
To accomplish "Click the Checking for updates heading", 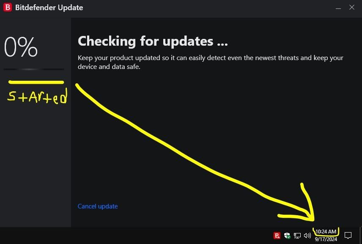I will pos(153,41).
